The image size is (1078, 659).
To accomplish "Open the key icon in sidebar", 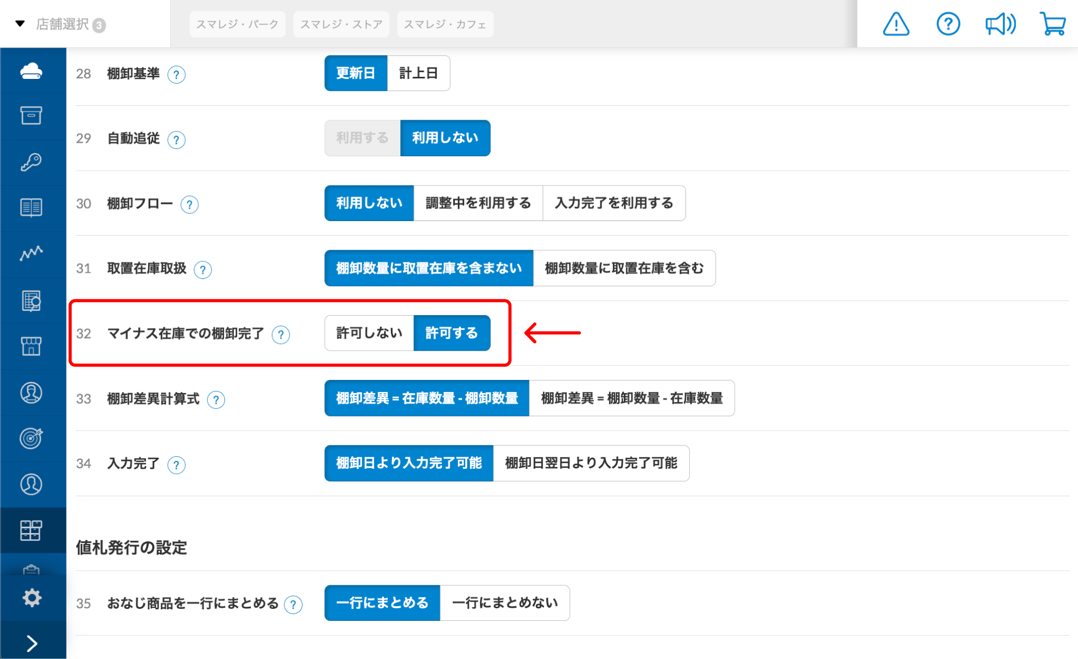I will (x=31, y=162).
